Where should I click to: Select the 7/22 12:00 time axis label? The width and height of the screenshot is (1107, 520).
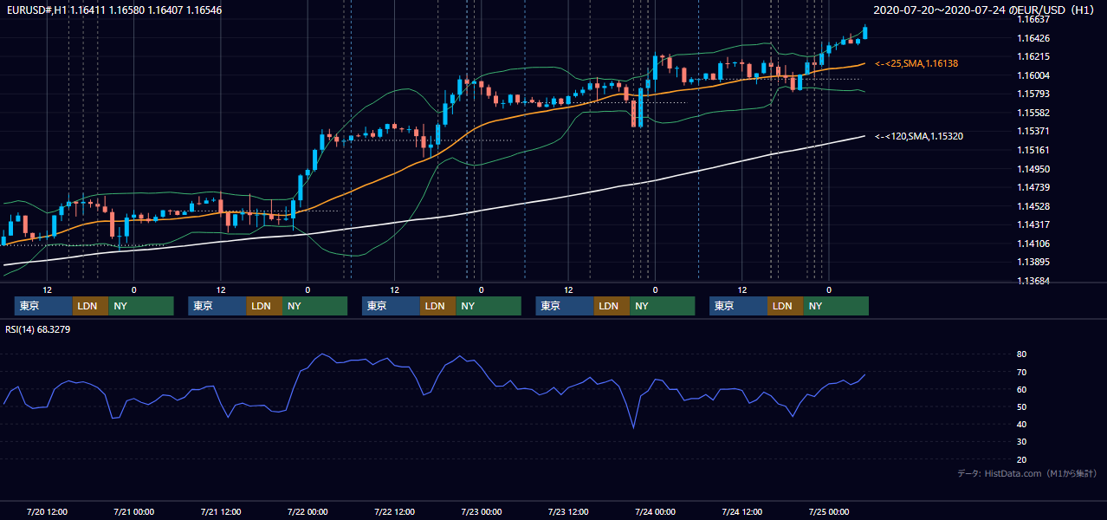(x=394, y=511)
